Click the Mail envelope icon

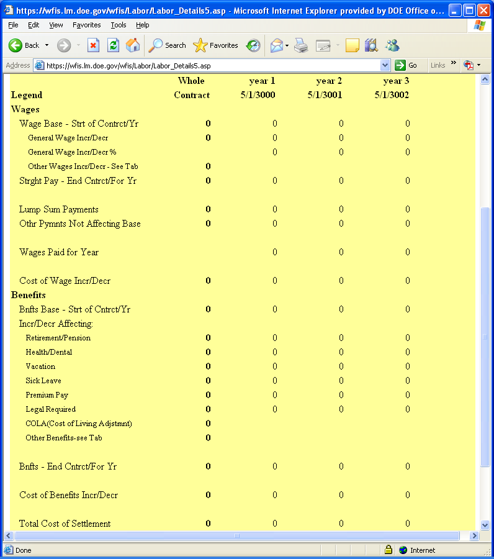point(276,45)
